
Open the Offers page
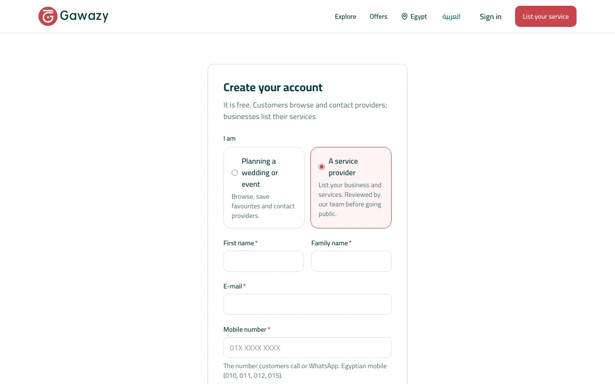378,16
